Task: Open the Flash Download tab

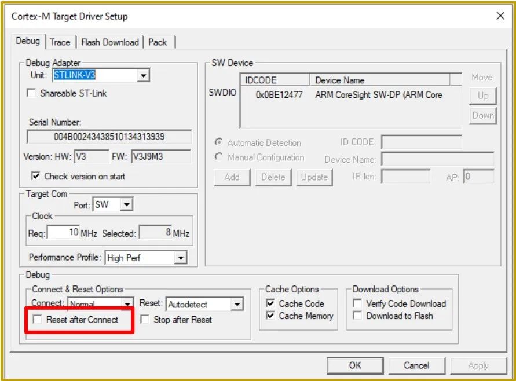Action: [x=109, y=42]
